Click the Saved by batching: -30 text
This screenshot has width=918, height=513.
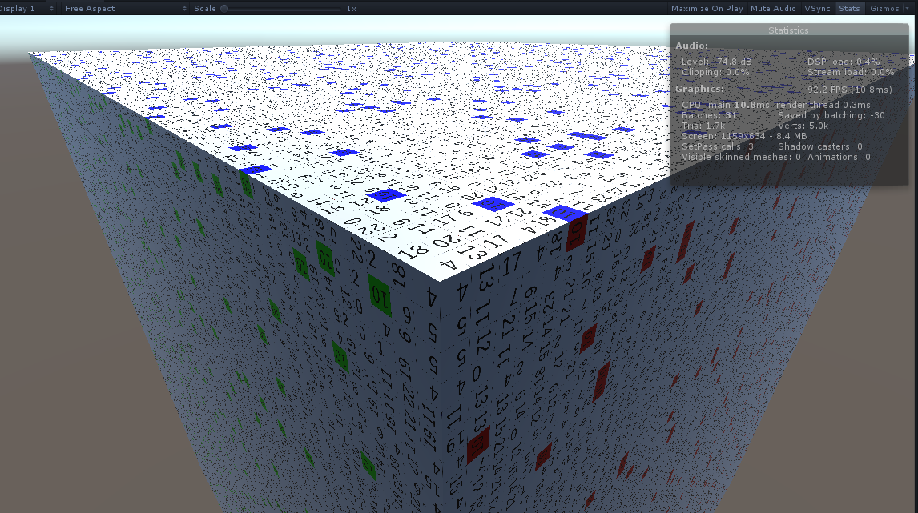point(831,115)
